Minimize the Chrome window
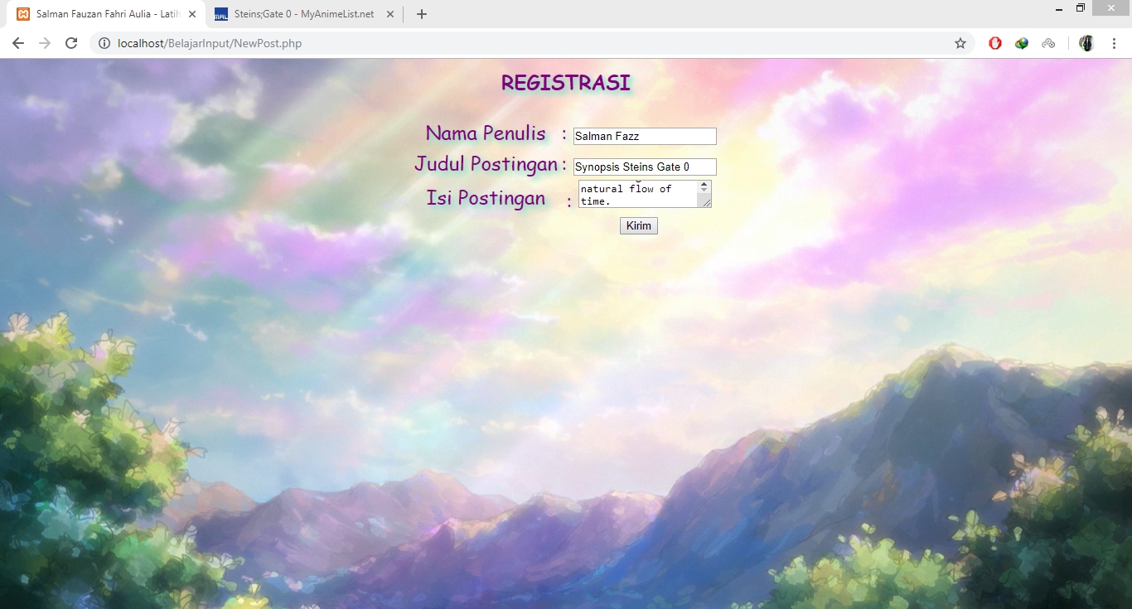 click(1059, 8)
